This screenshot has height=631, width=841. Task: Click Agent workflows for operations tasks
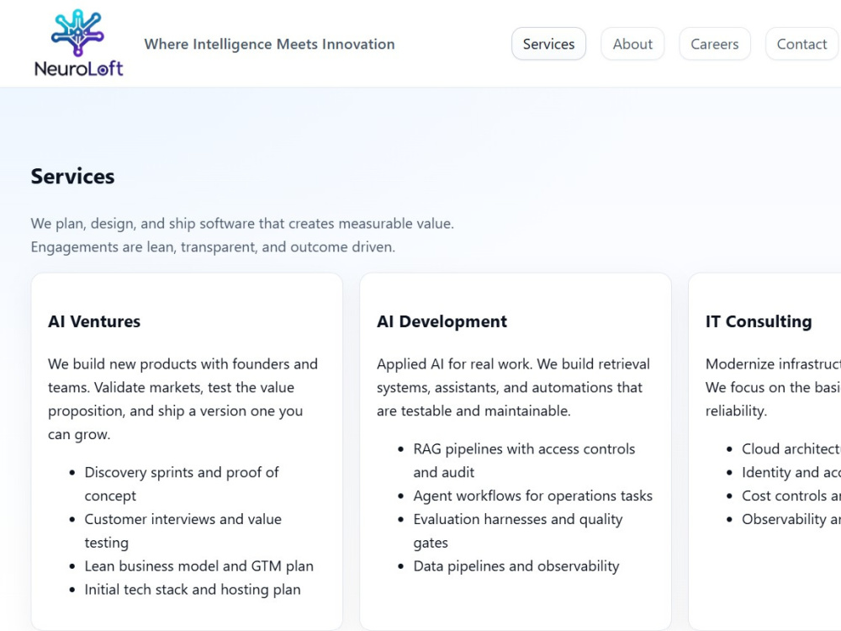pos(532,496)
